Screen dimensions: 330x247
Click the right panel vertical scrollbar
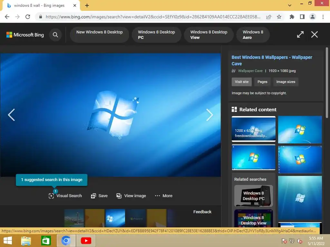[x=327, y=83]
